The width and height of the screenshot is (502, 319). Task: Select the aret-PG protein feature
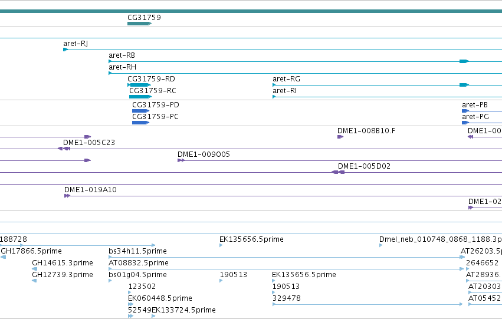(x=475, y=117)
